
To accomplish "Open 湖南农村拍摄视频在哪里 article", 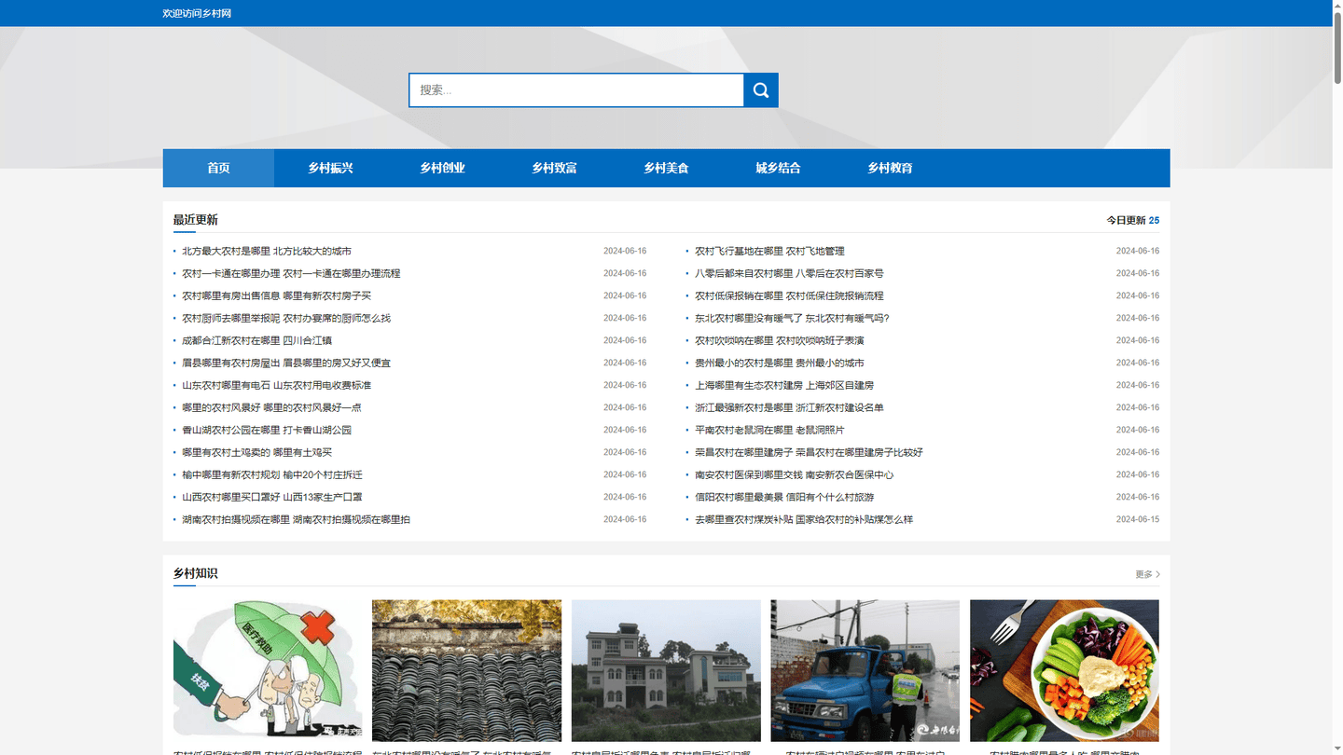I will (x=296, y=519).
